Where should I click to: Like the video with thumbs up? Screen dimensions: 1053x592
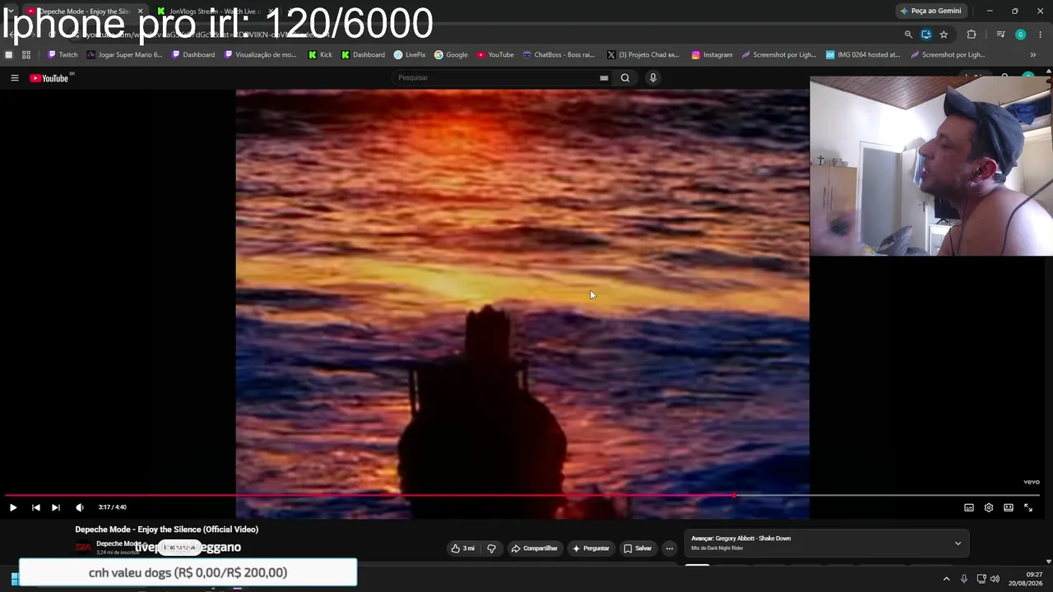pyautogui.click(x=463, y=548)
